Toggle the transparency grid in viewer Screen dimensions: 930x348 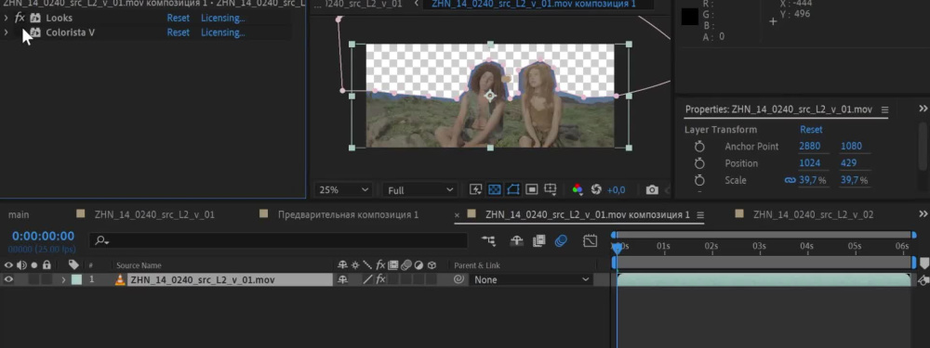[494, 189]
